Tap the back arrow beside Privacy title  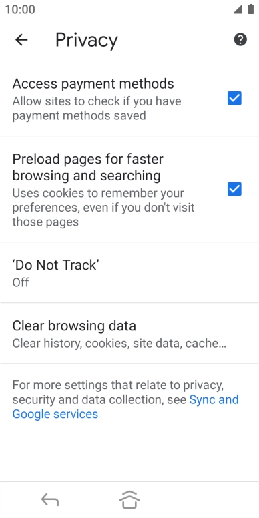(21, 40)
